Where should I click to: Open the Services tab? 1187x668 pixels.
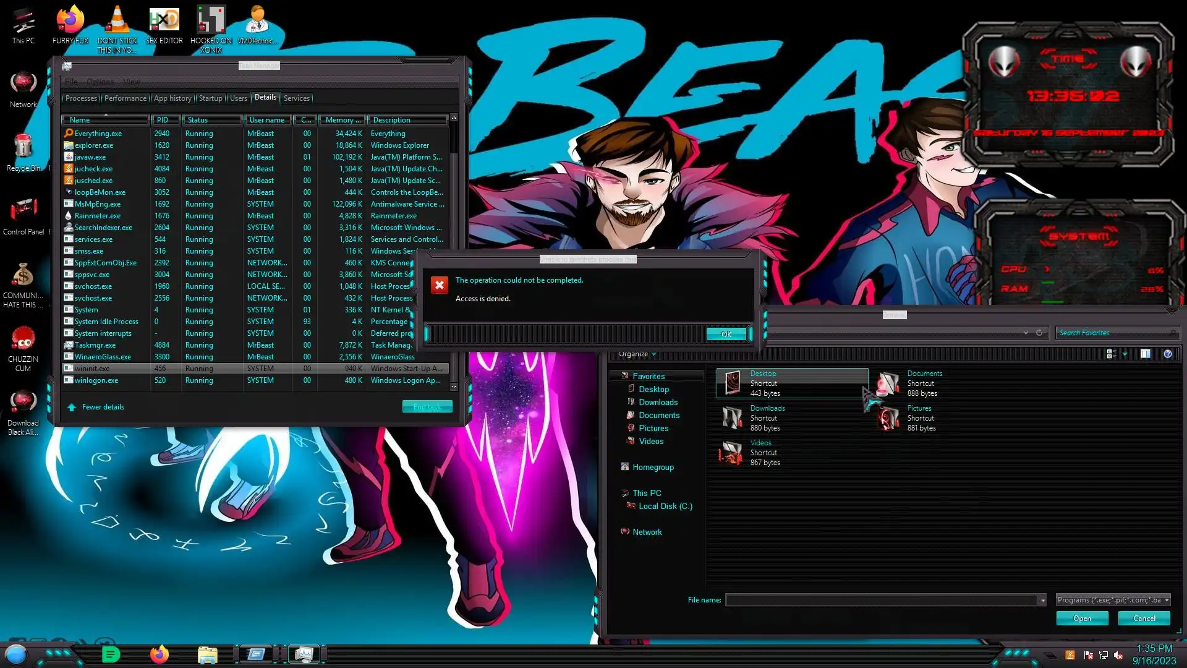[x=297, y=98]
